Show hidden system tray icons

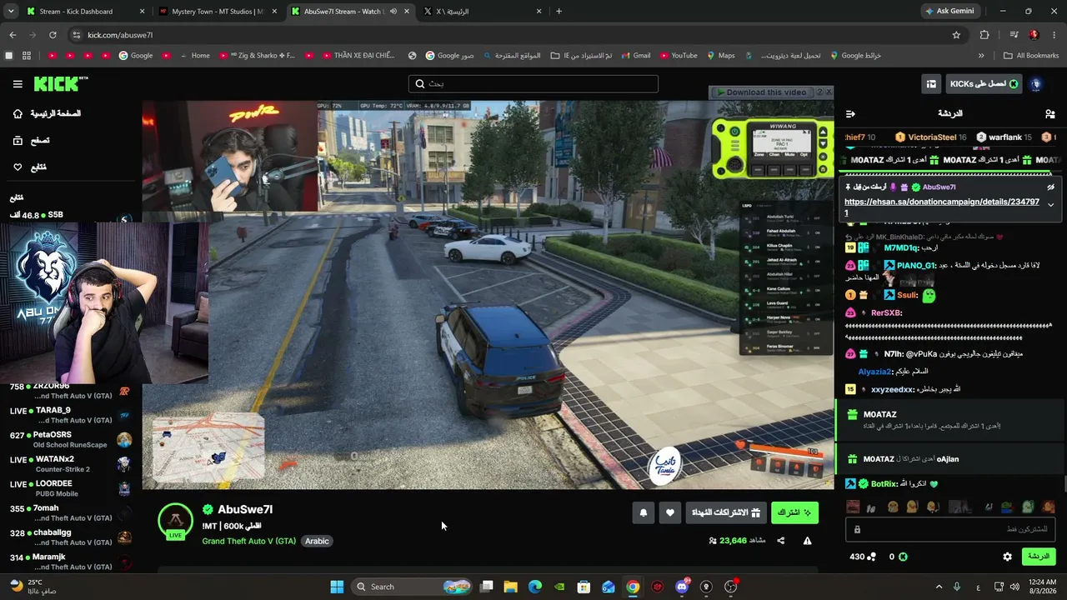point(939,587)
